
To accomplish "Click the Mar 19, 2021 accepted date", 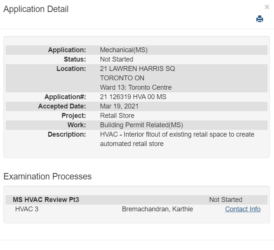I will [119, 106].
